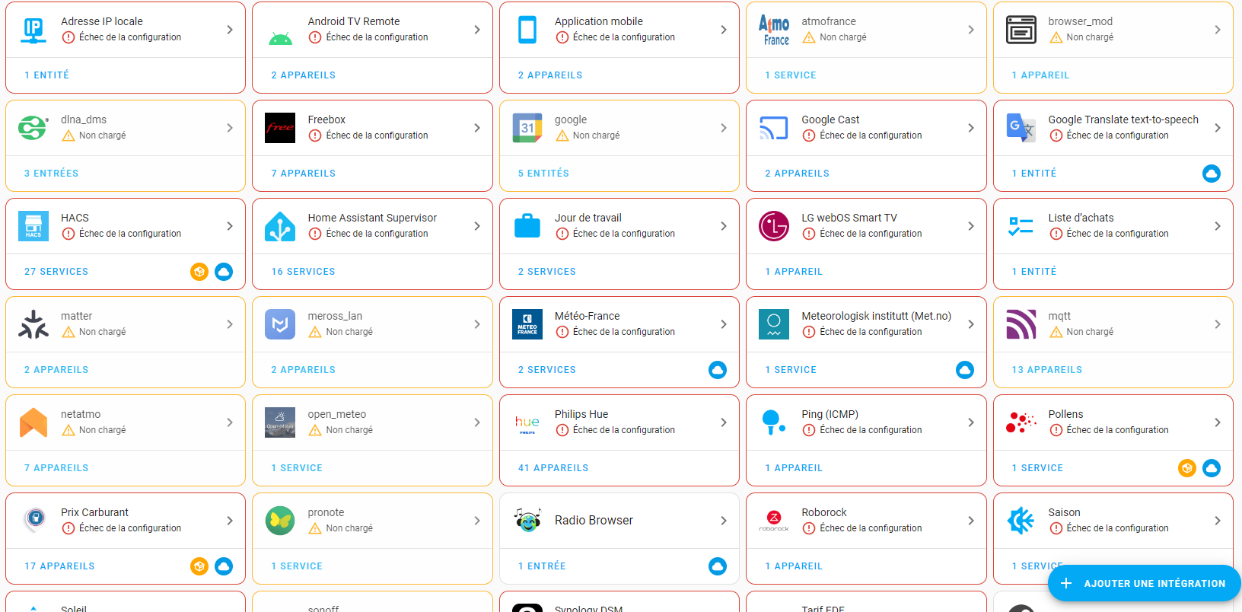Viewport: 1242px width, 612px height.
Task: Click the Roborock logo
Action: 774,521
